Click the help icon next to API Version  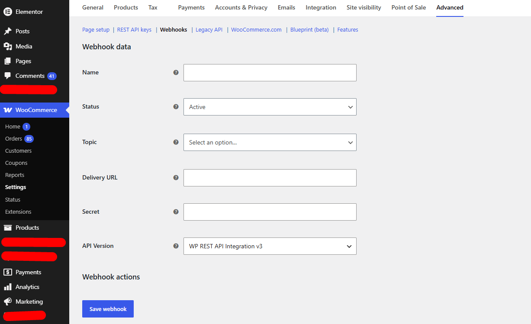176,246
